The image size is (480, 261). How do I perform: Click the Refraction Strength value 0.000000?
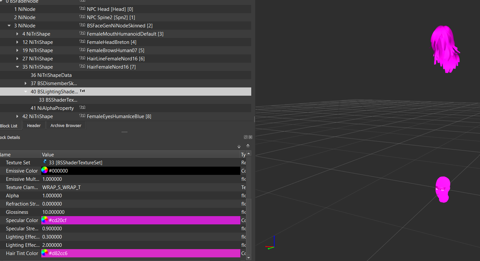point(52,204)
